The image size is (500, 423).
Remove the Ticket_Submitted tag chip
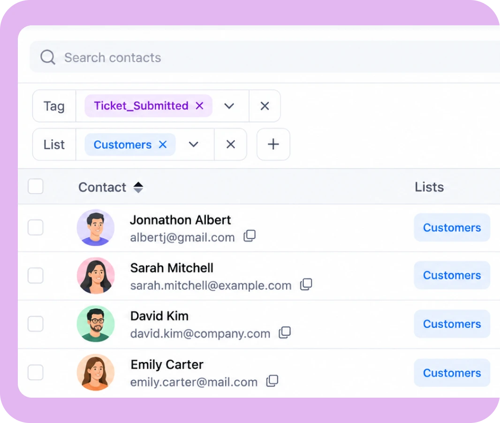point(200,106)
